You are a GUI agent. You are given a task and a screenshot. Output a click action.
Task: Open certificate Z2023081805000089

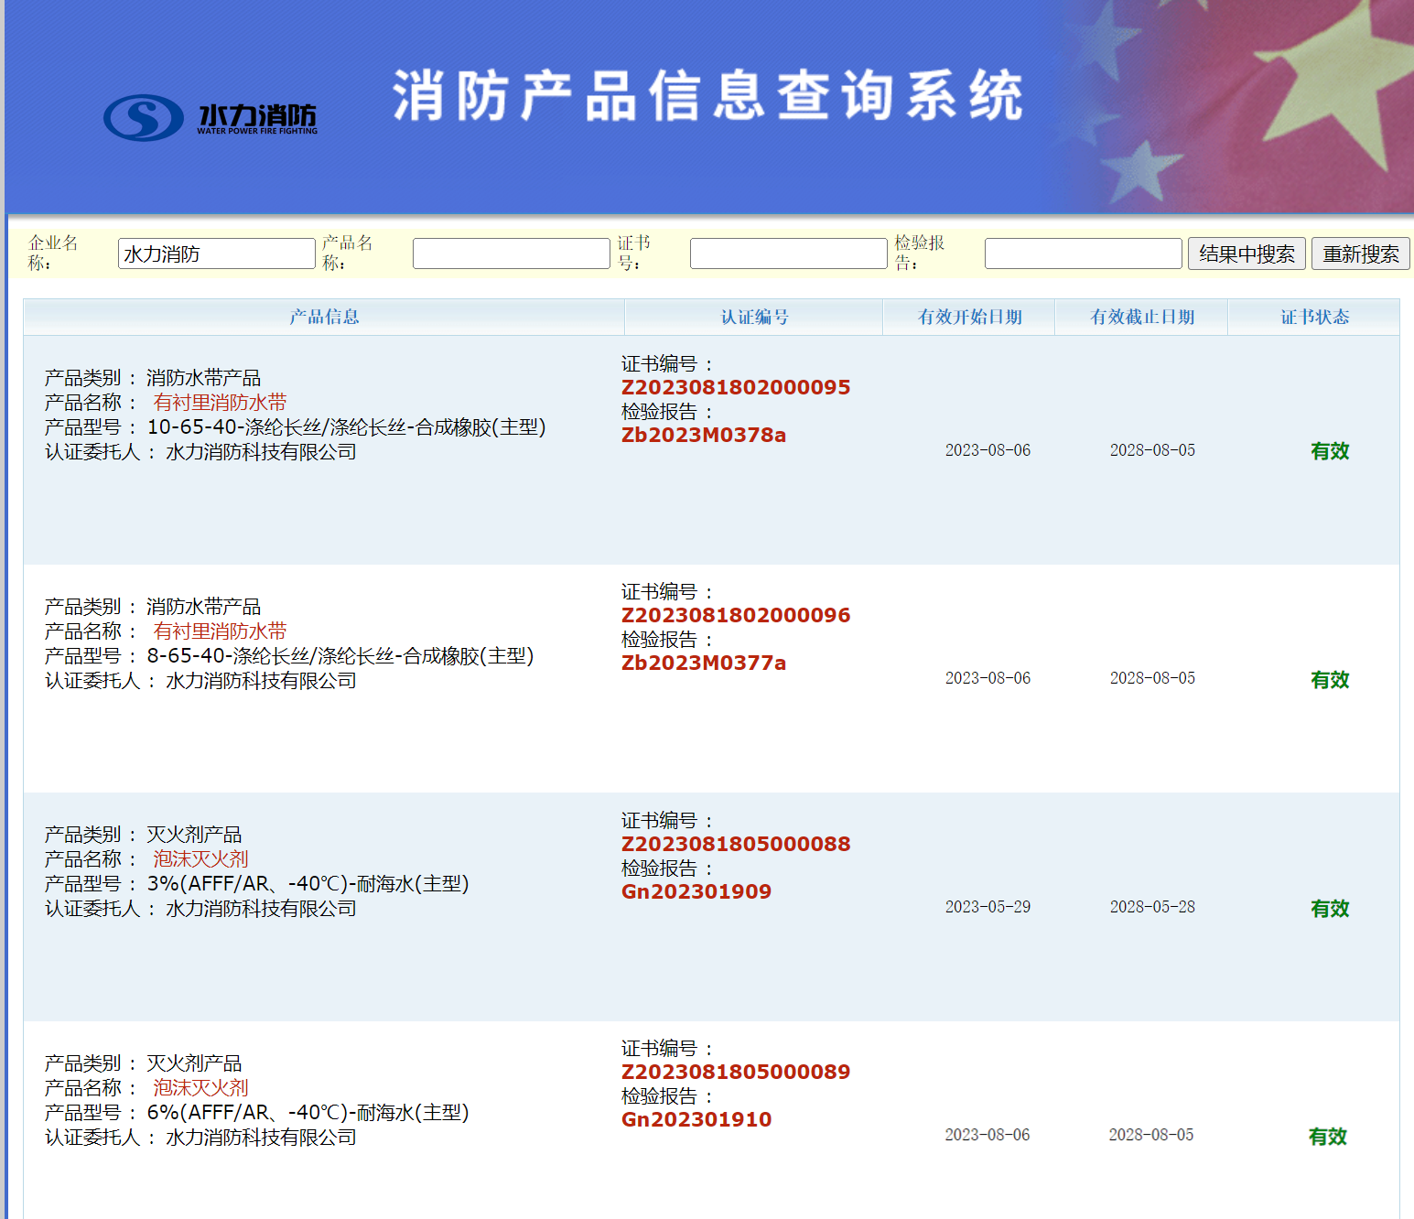click(x=736, y=1072)
